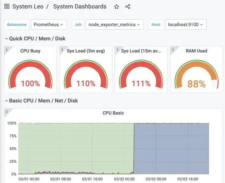Click the 03/01 16:00 axis label

92,179
